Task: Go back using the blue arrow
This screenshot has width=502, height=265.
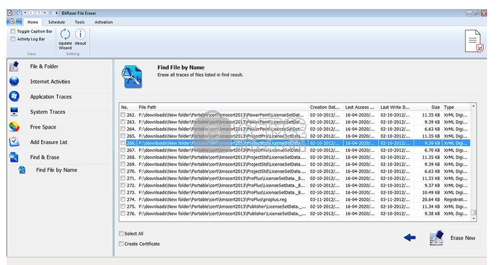Action: point(410,237)
